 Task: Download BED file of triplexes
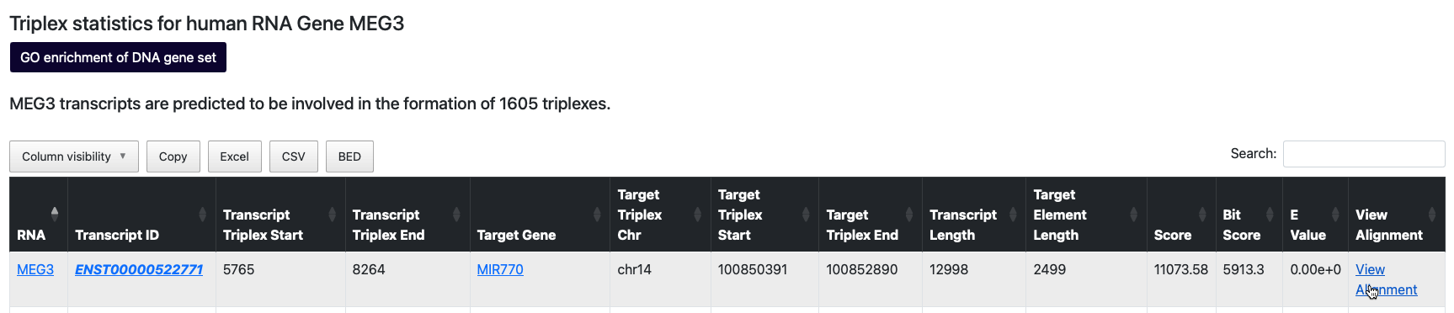pyautogui.click(x=349, y=156)
